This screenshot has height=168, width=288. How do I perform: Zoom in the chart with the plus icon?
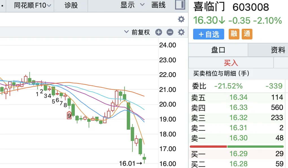(158, 32)
